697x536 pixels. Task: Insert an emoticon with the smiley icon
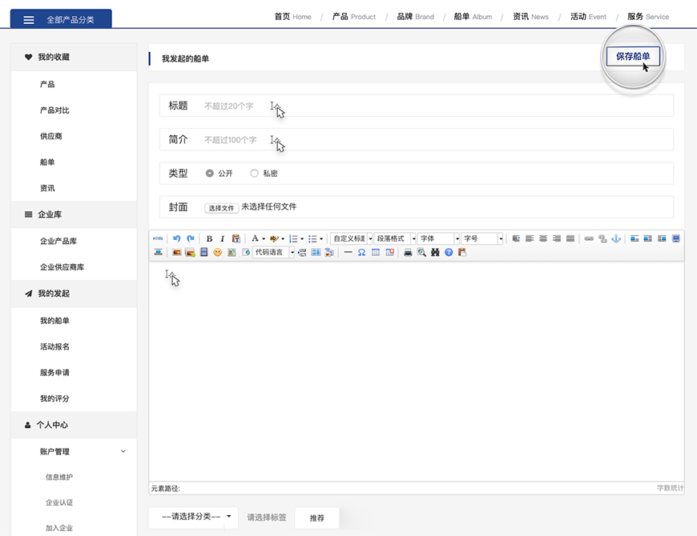[x=217, y=252]
